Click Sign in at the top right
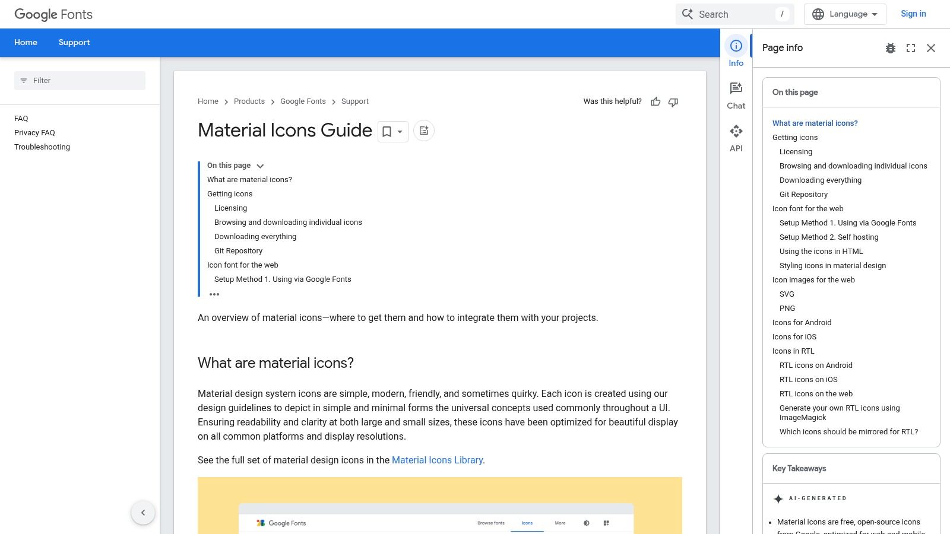950x534 pixels. 913,14
